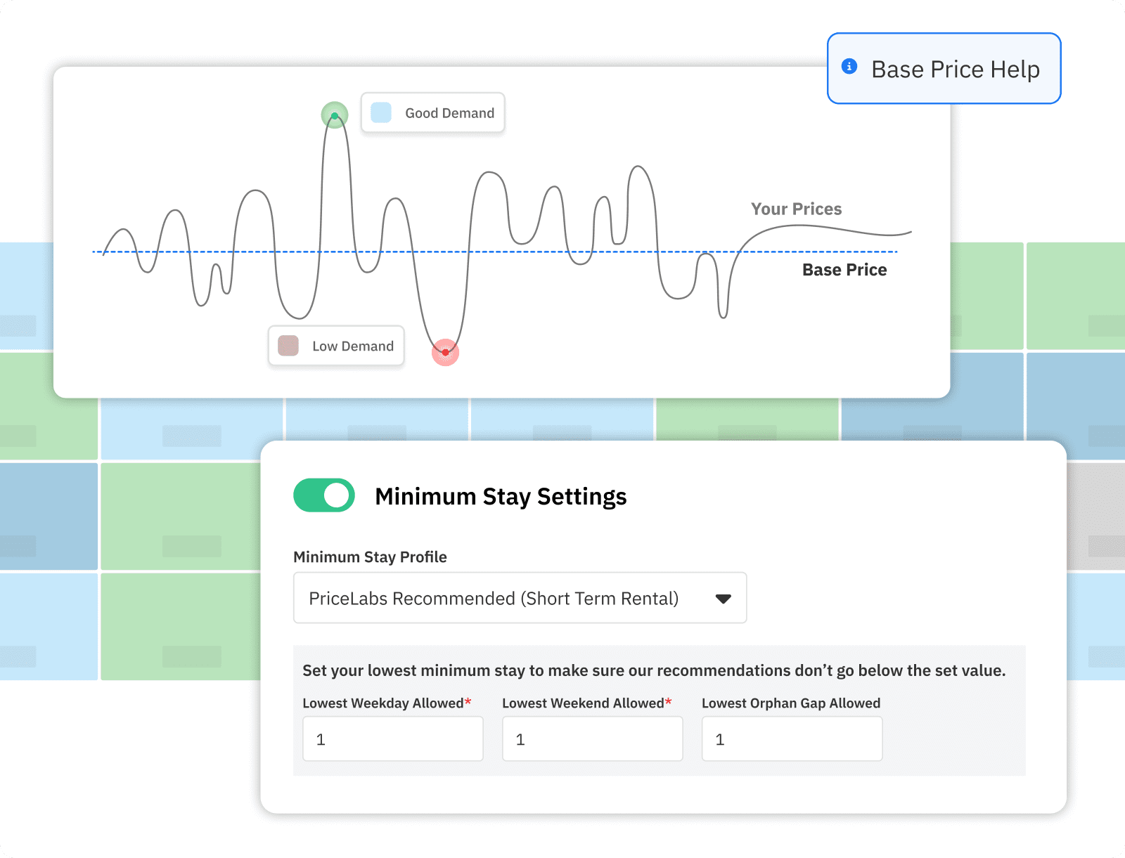Click the Minimum Stay Settings heading
The width and height of the screenshot is (1125, 858).
click(501, 497)
